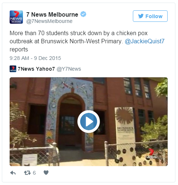
Task: Open the @Y7News handle
Action: tap(69, 69)
